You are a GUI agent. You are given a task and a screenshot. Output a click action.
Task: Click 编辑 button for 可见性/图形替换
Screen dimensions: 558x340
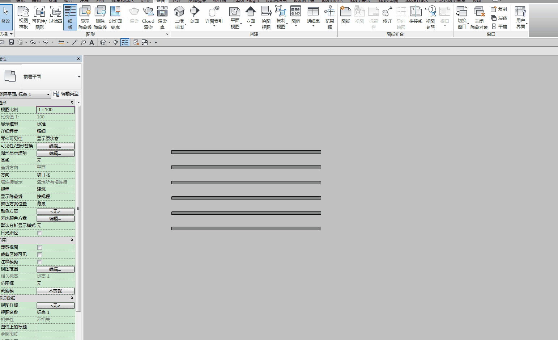(55, 146)
